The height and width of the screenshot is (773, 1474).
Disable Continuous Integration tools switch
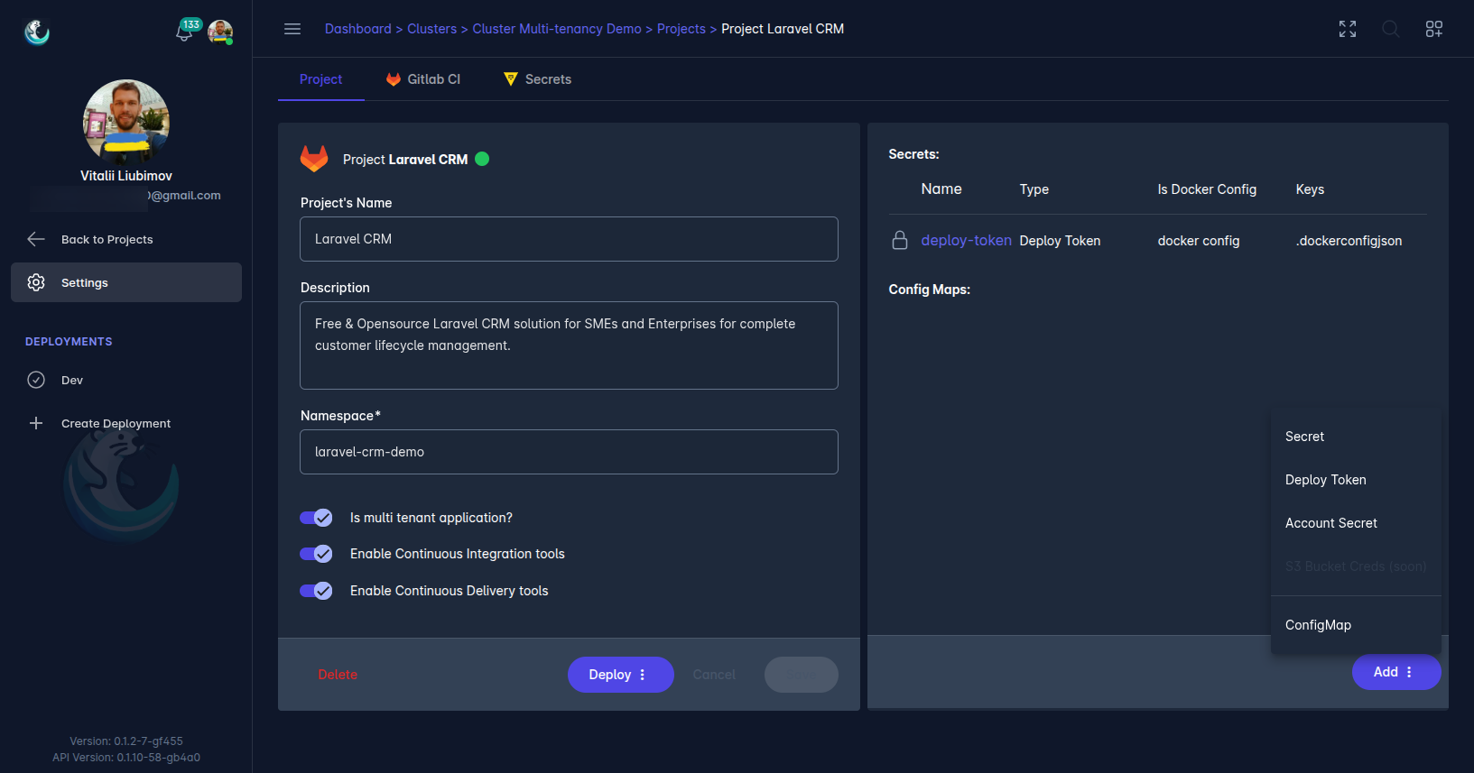[x=317, y=554]
